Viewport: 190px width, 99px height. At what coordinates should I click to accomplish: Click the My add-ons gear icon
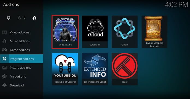click(4, 76)
